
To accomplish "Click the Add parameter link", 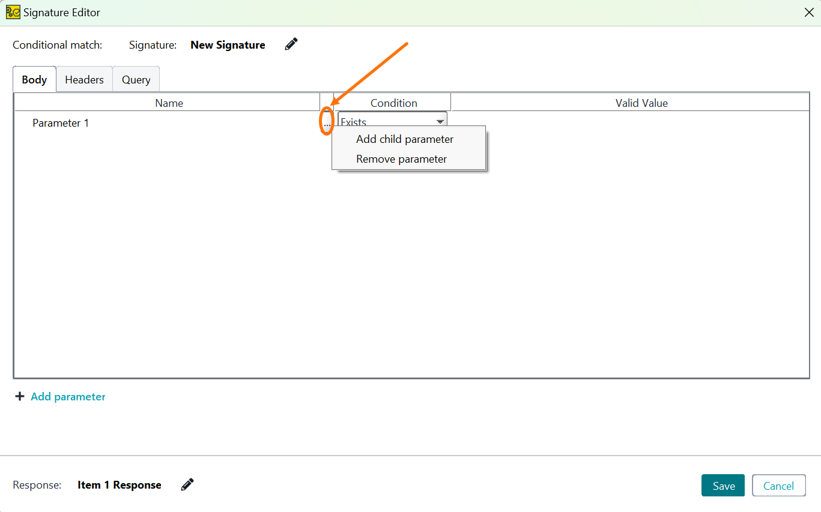I will (x=68, y=396).
